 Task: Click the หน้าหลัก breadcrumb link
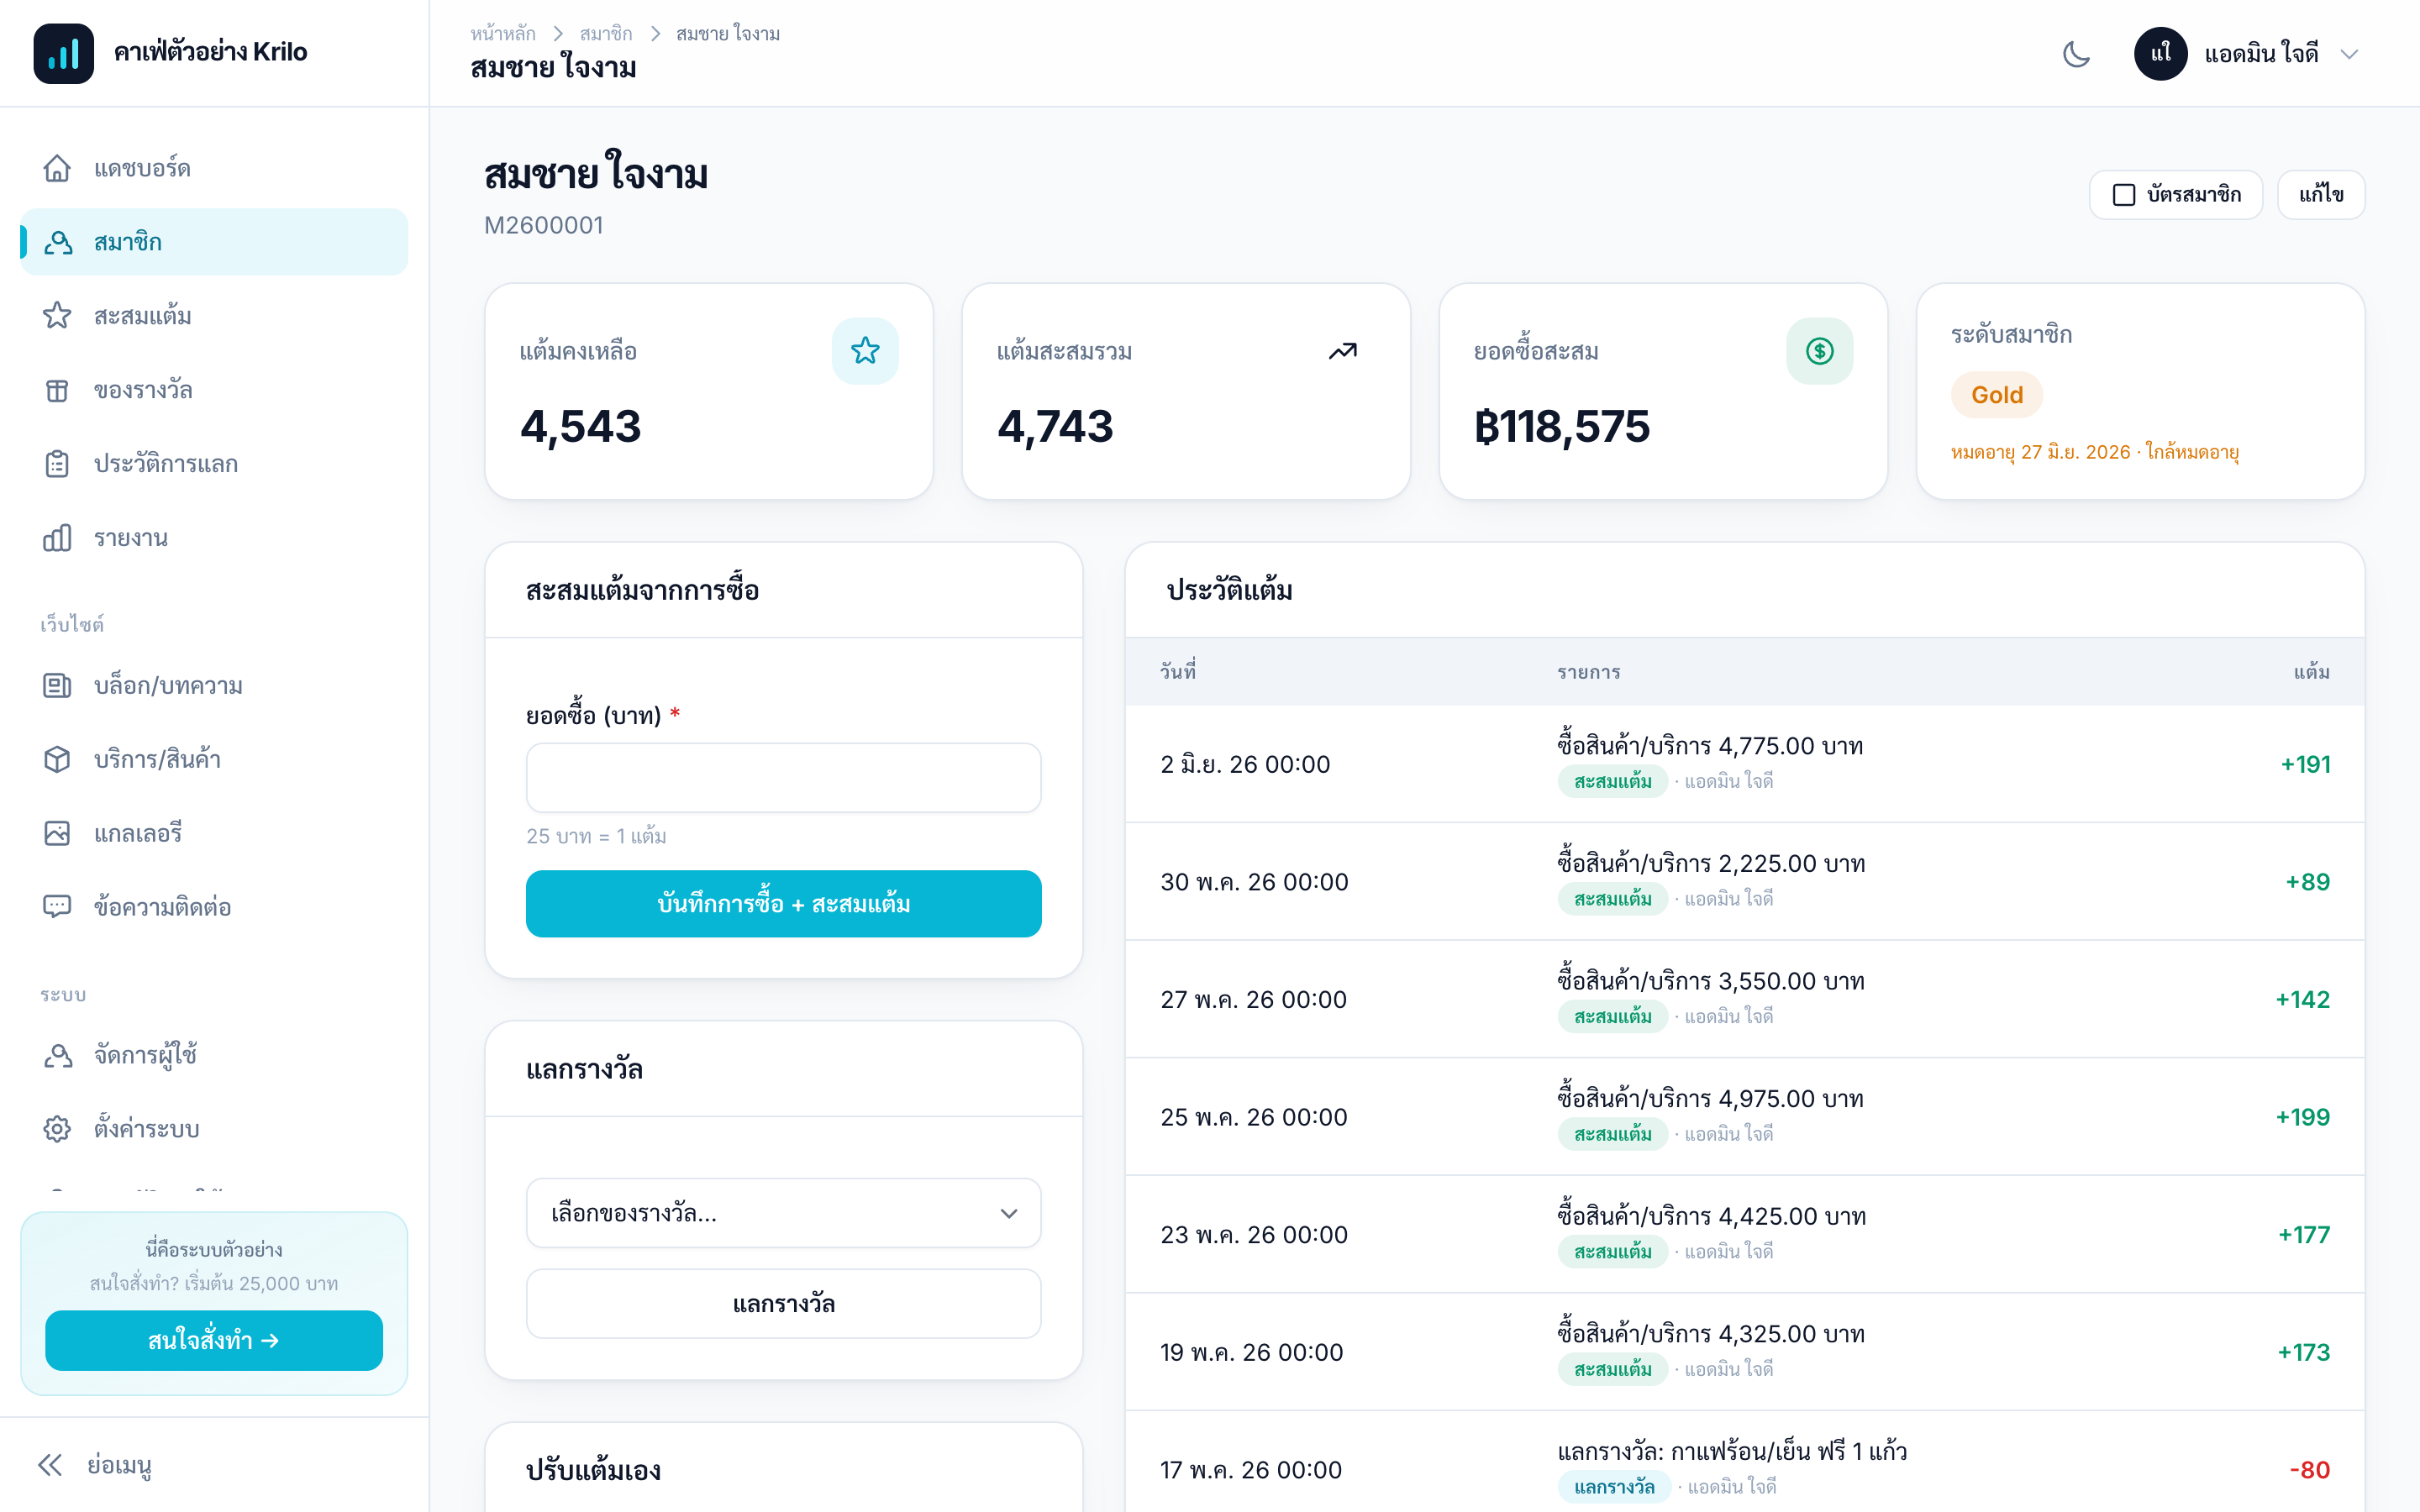pos(503,34)
